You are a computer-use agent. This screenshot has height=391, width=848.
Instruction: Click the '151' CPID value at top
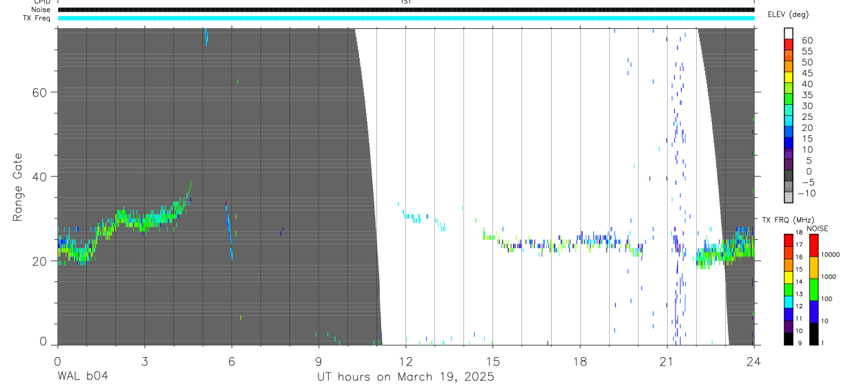pyautogui.click(x=406, y=2)
